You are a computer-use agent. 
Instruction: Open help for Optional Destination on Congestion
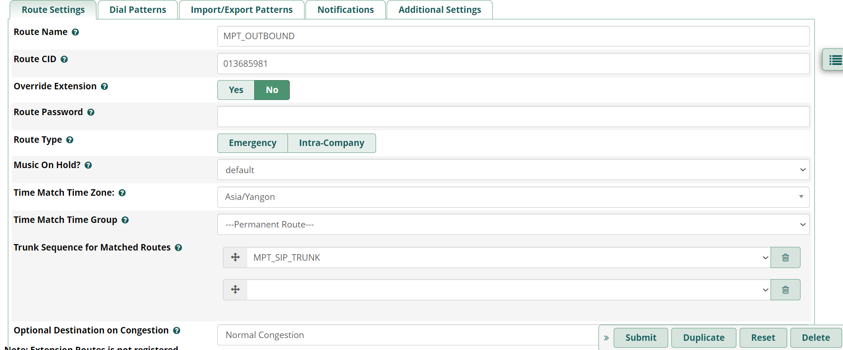coord(177,331)
